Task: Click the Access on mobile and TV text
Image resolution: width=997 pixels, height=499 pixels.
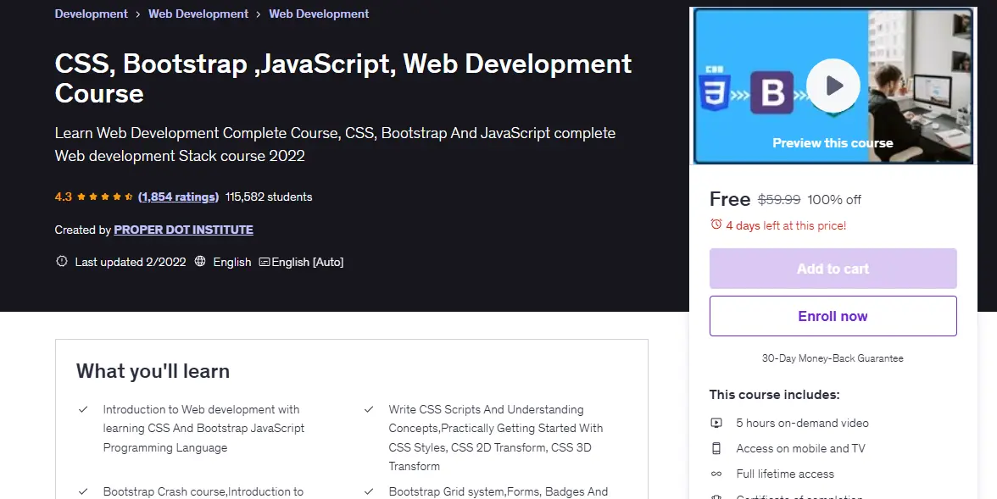Action: click(x=800, y=448)
